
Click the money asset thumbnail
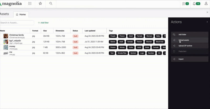pyautogui.click(x=6, y=47)
